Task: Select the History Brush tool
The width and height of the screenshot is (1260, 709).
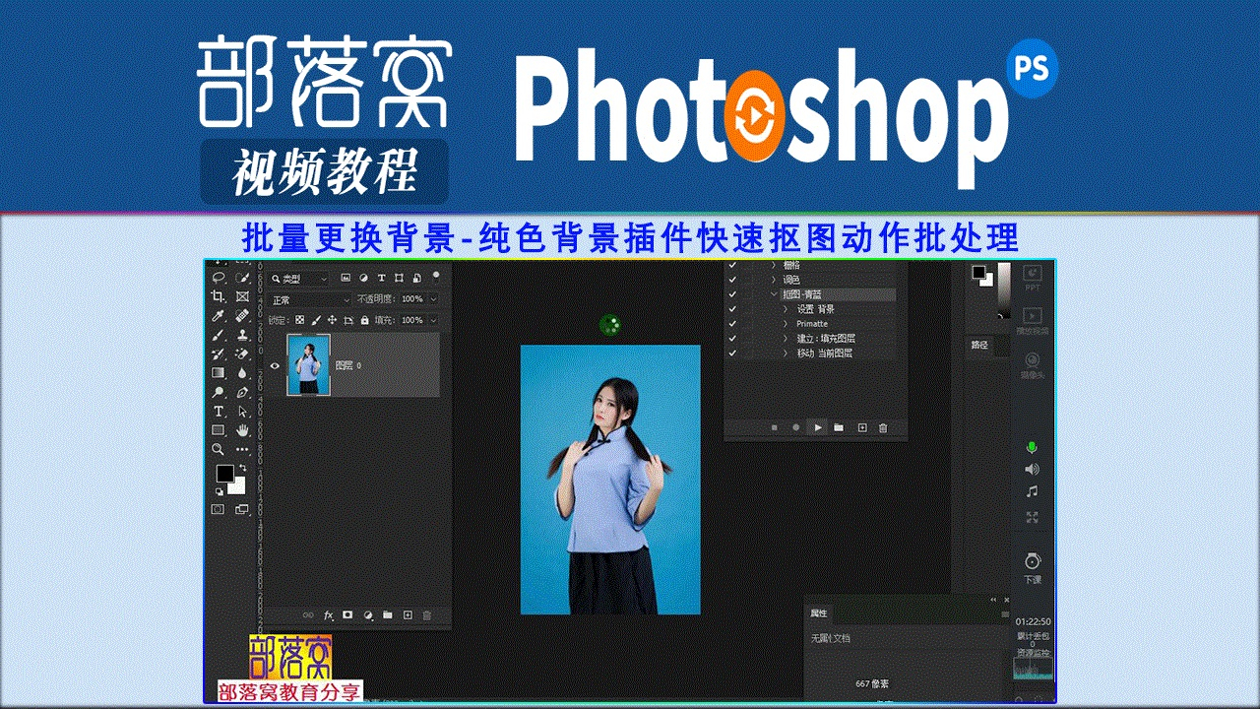Action: point(219,354)
